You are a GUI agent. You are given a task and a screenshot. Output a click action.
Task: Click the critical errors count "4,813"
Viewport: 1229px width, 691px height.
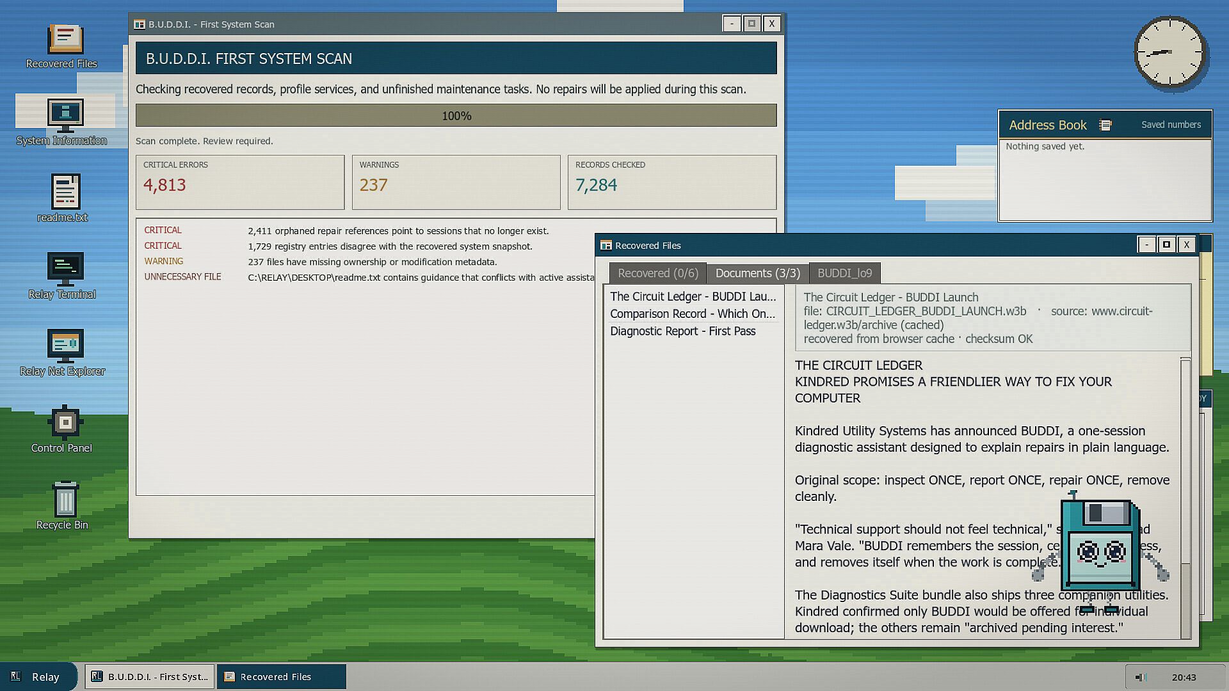pyautogui.click(x=165, y=185)
